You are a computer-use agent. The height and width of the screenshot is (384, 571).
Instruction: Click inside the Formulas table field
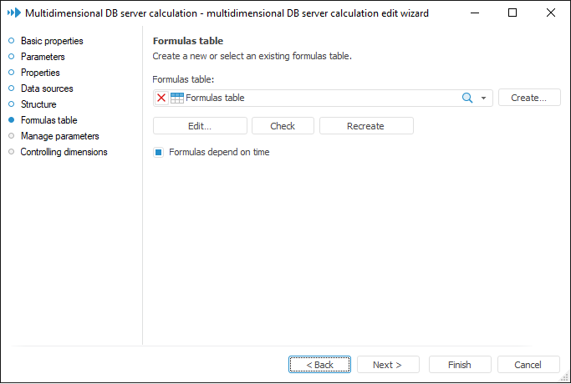coord(318,98)
